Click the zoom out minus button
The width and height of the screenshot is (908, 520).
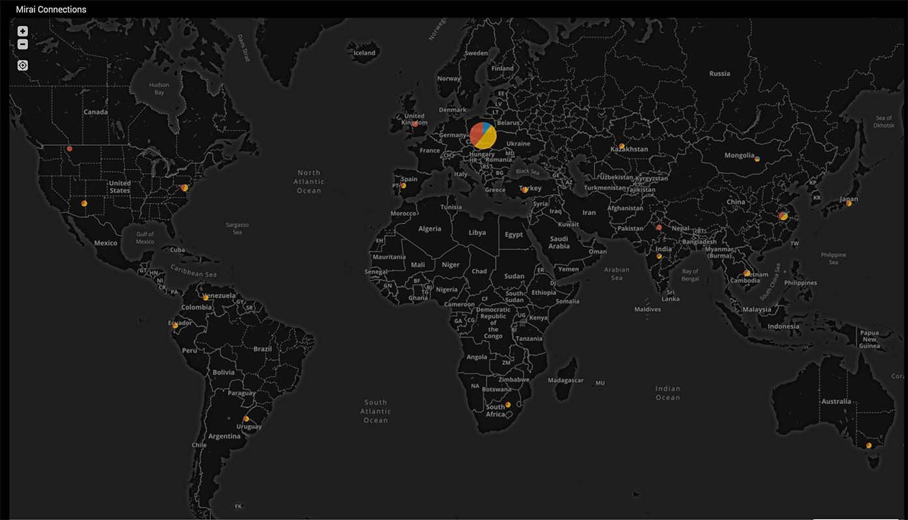tap(23, 44)
